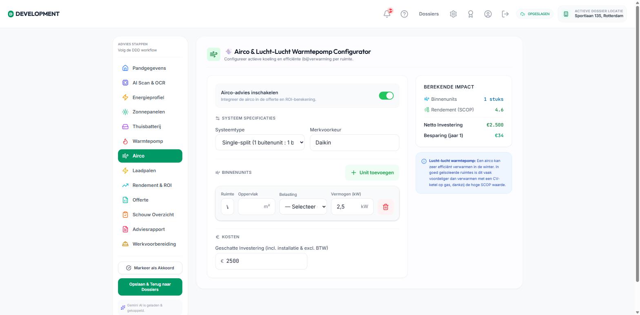Click Unit toevoegen button
The image size is (640, 315).
pyautogui.click(x=372, y=173)
